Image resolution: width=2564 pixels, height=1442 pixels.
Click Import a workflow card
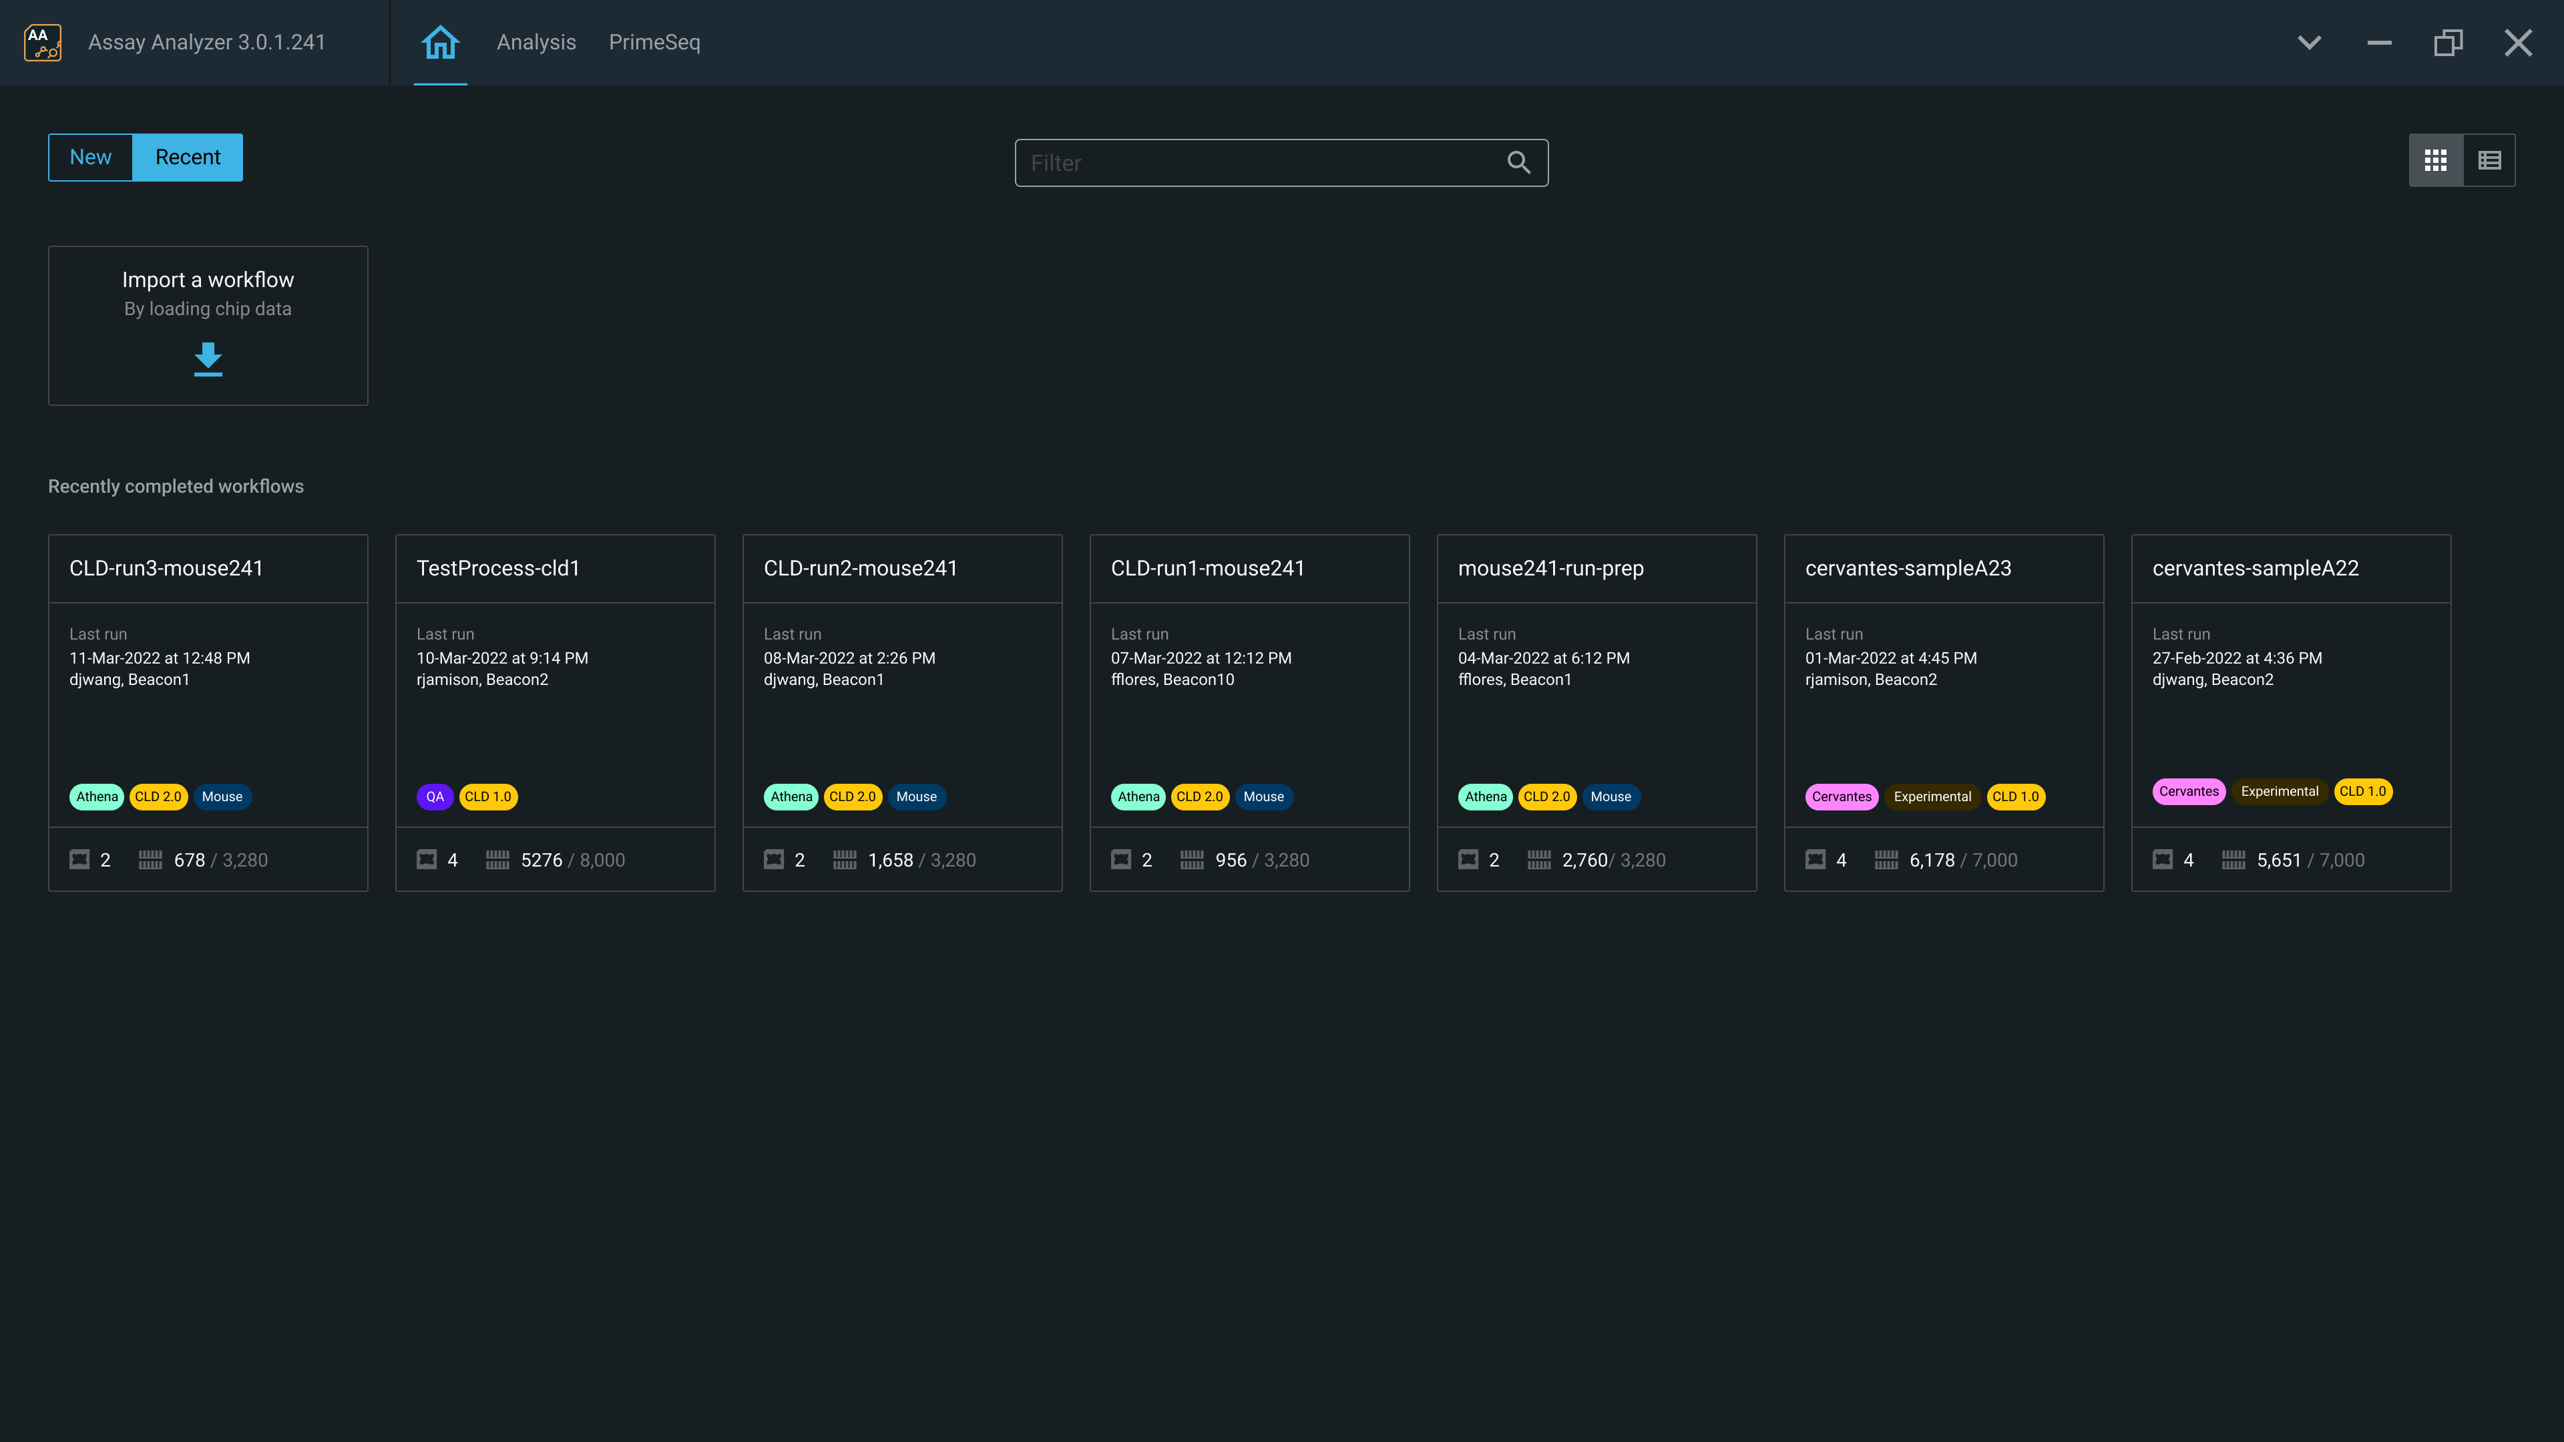(208, 294)
